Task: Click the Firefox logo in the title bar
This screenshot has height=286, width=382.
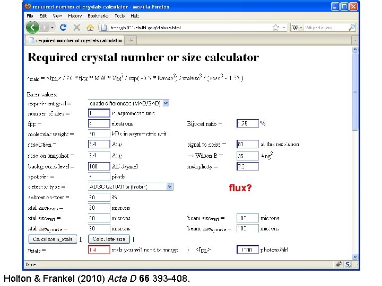Action: (x=28, y=6)
